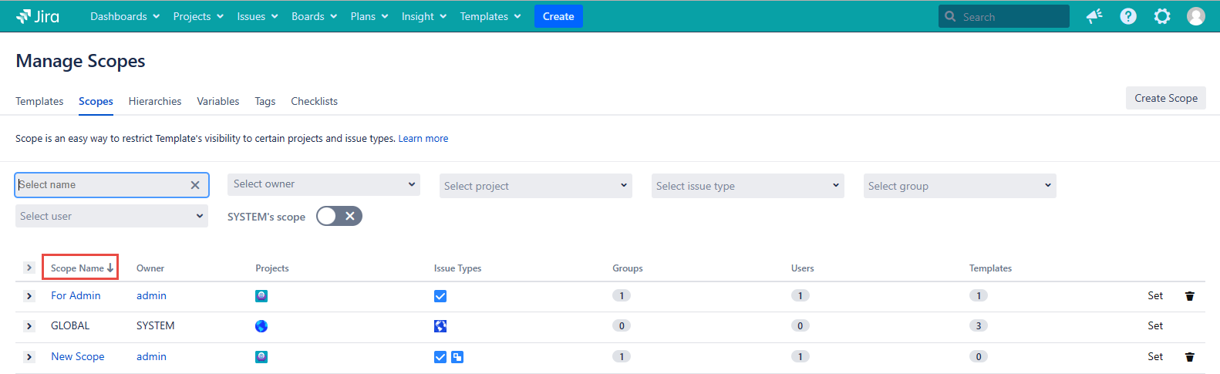Screen dimensions: 1220x374
Task: Follow the Learn more link
Action: click(423, 139)
